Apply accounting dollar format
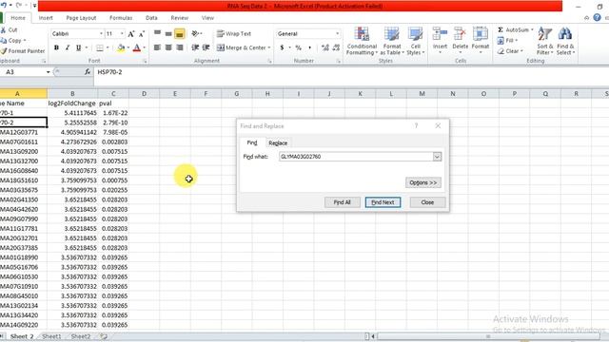Image resolution: width=609 pixels, height=342 pixels. pyautogui.click(x=282, y=47)
